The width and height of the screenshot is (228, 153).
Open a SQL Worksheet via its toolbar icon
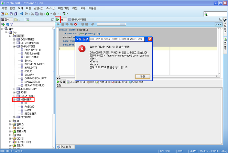64,14
